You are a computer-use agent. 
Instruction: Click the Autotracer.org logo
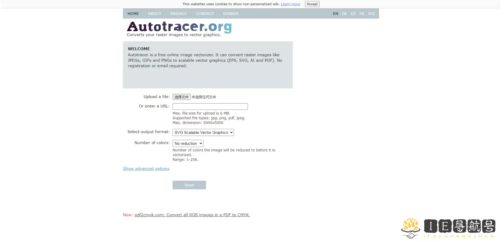point(179,27)
